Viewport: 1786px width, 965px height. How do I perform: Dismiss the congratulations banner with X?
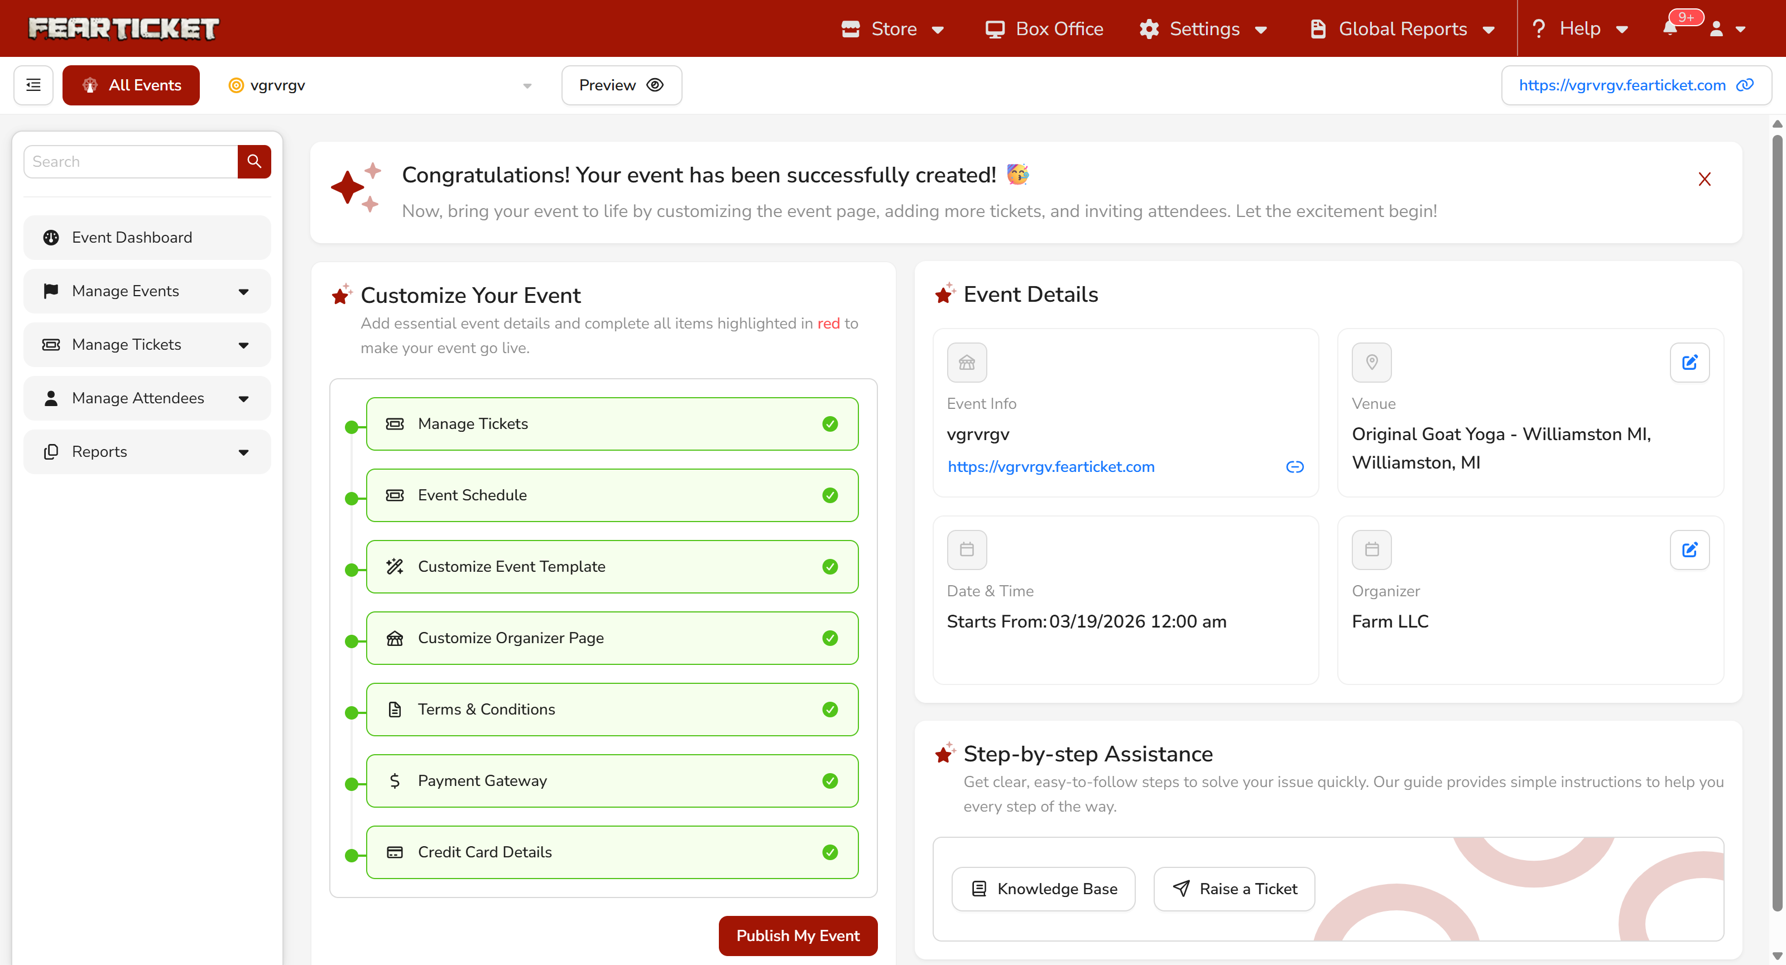tap(1704, 180)
